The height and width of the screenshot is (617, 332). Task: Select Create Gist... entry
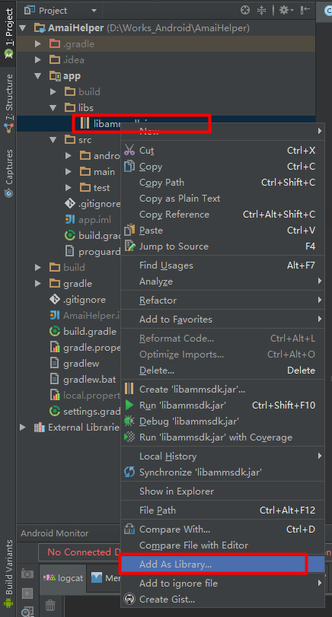pos(222,599)
